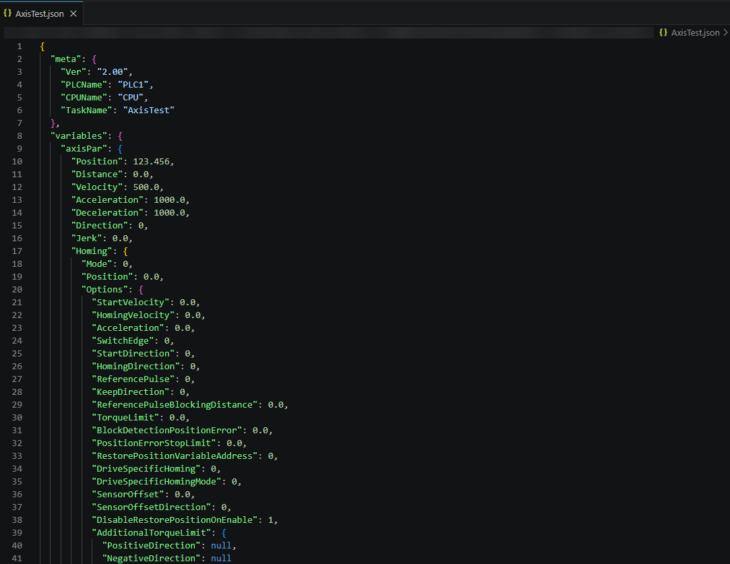
Task: Click the "Options" key
Action: tap(104, 290)
